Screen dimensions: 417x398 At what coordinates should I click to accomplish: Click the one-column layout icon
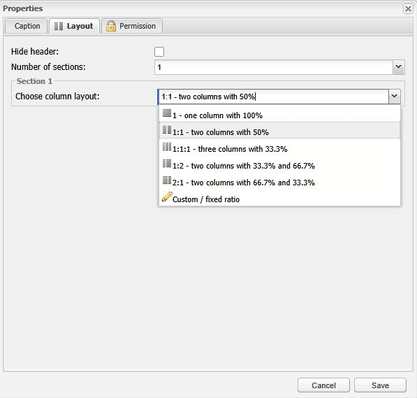[x=167, y=113]
